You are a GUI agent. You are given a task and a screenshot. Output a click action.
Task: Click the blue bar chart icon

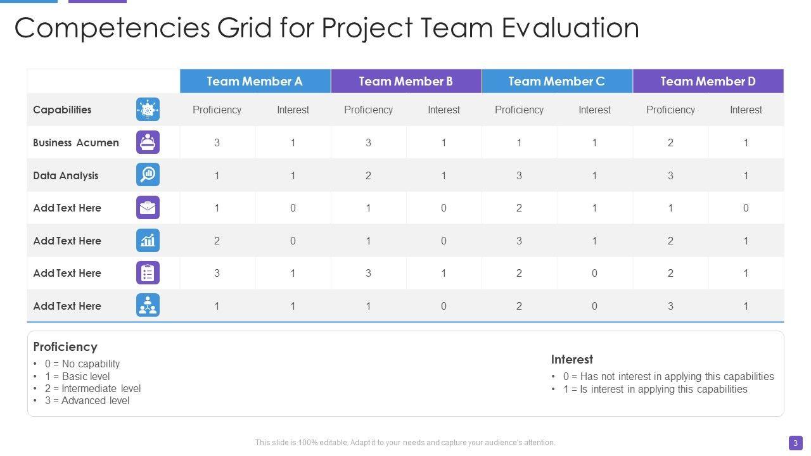coord(148,241)
